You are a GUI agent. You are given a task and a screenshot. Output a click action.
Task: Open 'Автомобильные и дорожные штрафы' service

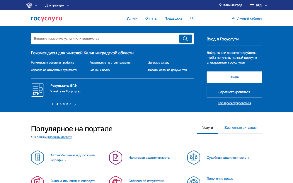pos(72,158)
